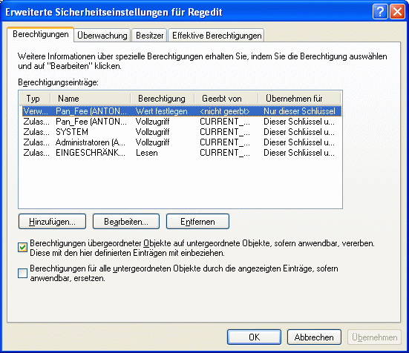
Task: Select Pan_Fee Wert festlegen entry
Action: tap(182, 111)
